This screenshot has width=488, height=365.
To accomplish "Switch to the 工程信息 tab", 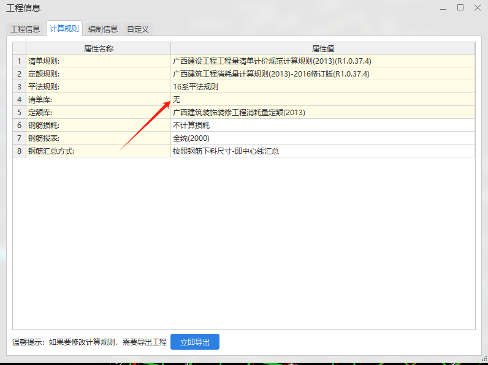I will 25,29.
